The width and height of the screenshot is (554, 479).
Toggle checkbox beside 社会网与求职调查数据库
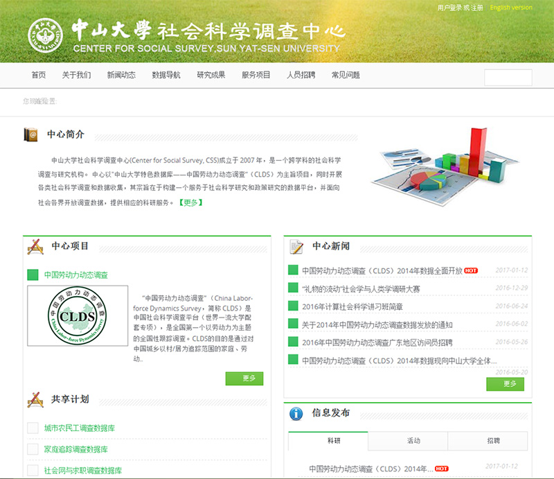(x=33, y=471)
